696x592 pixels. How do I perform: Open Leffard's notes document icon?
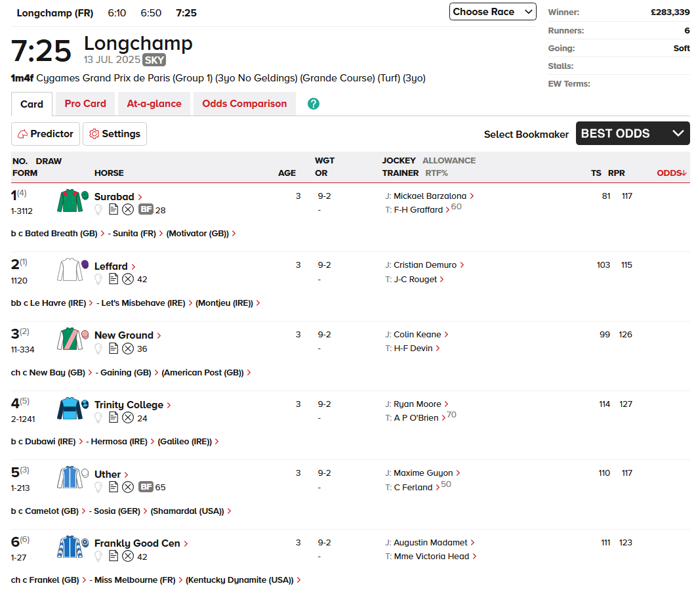113,278
